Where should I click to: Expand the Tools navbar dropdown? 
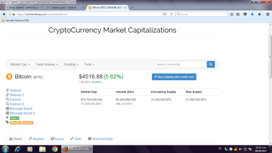[89, 64]
